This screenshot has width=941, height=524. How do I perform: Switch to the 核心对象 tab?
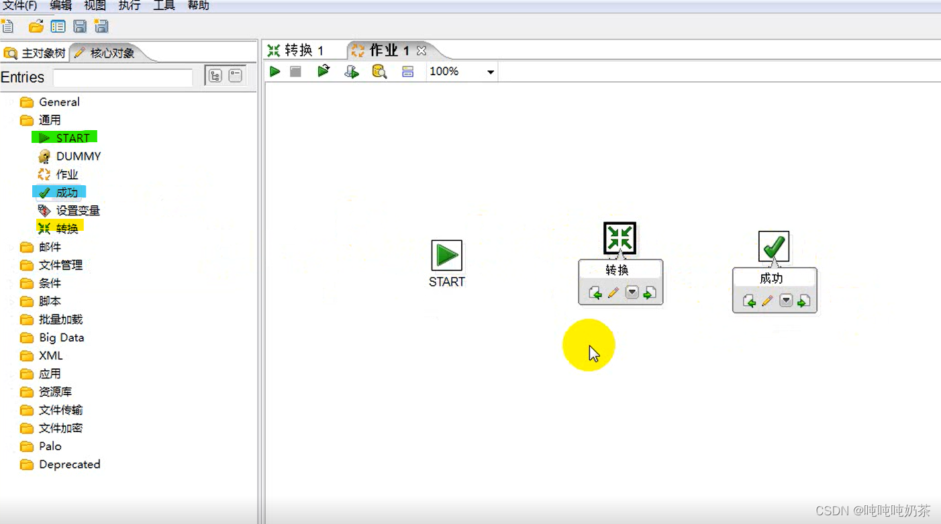(105, 53)
